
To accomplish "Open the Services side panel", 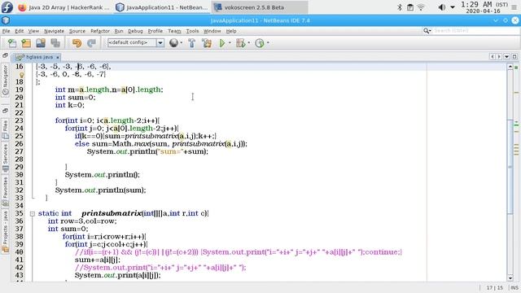I will (x=6, y=158).
